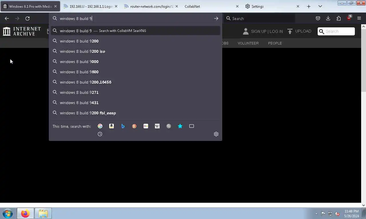Viewport: 366px width, 219px height.
Task: Close the router-network.com tab
Action: 176,6
